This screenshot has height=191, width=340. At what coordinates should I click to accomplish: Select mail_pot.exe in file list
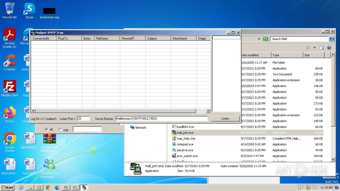coord(247,133)
